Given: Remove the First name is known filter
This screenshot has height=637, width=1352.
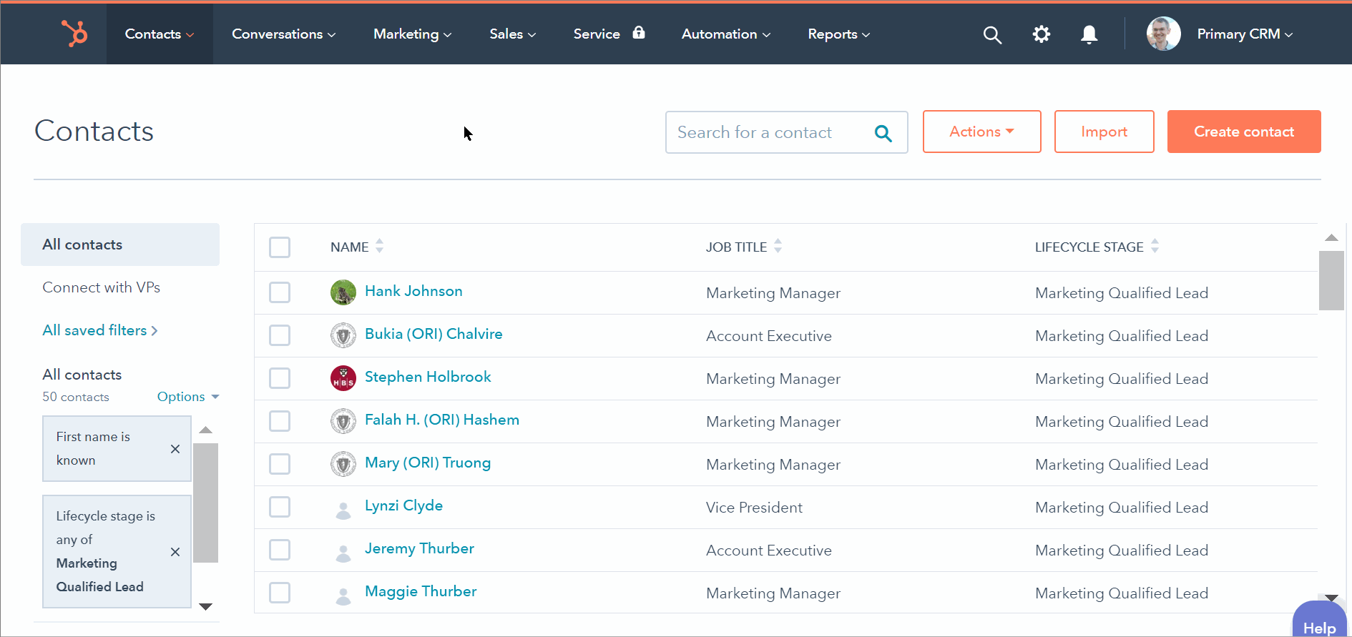Looking at the screenshot, I should (x=175, y=449).
